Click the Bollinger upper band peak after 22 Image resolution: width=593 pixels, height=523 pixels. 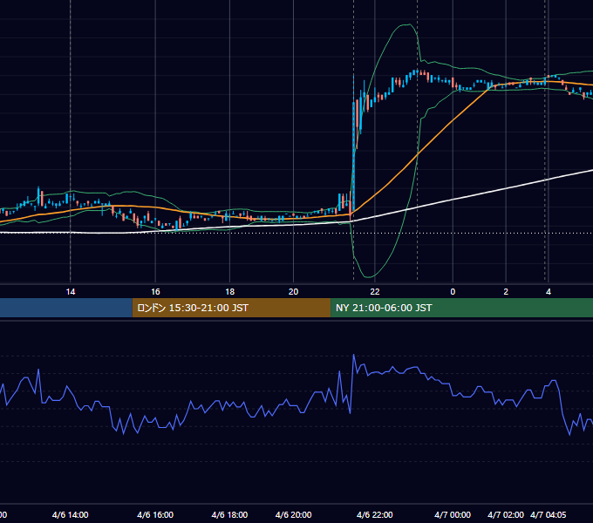tap(408, 24)
